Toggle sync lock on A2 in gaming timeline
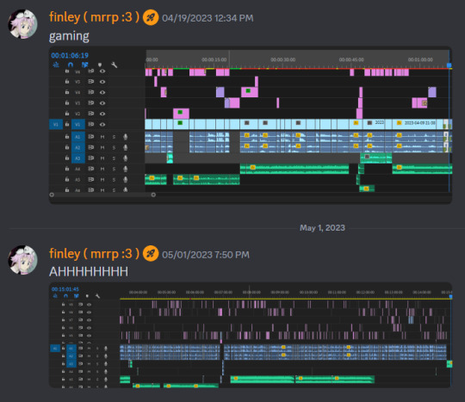 pyautogui.click(x=90, y=147)
